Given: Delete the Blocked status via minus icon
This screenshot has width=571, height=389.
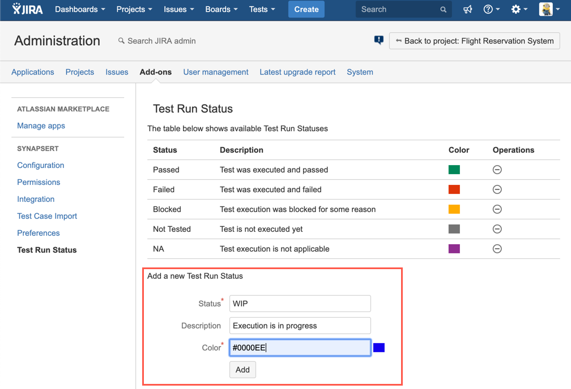Looking at the screenshot, I should pyautogui.click(x=497, y=209).
